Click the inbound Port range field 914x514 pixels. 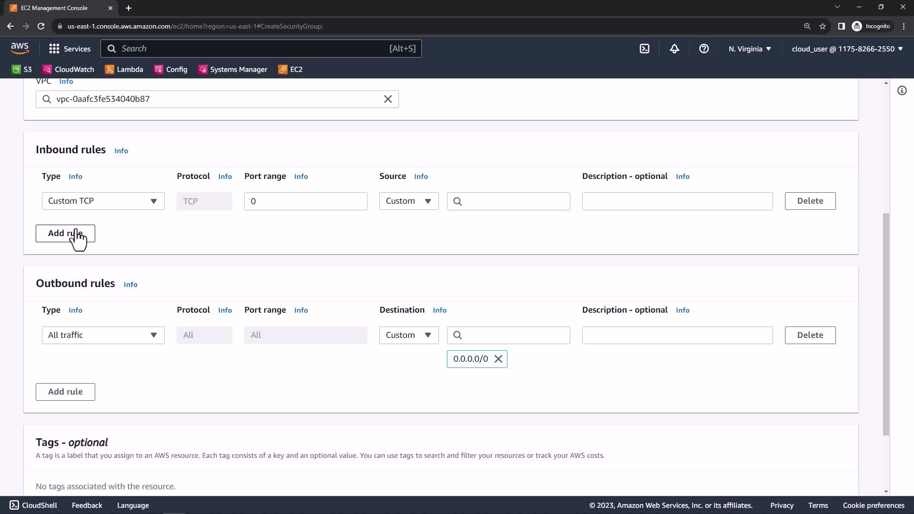pos(305,201)
